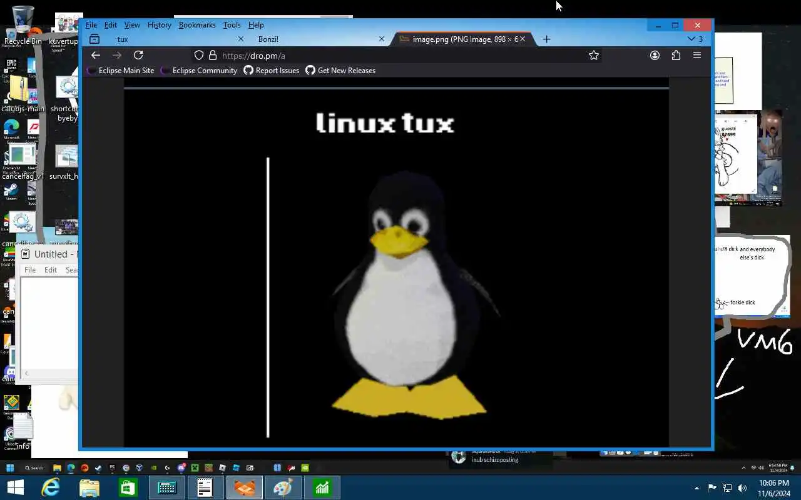Reload the current page

[138, 55]
